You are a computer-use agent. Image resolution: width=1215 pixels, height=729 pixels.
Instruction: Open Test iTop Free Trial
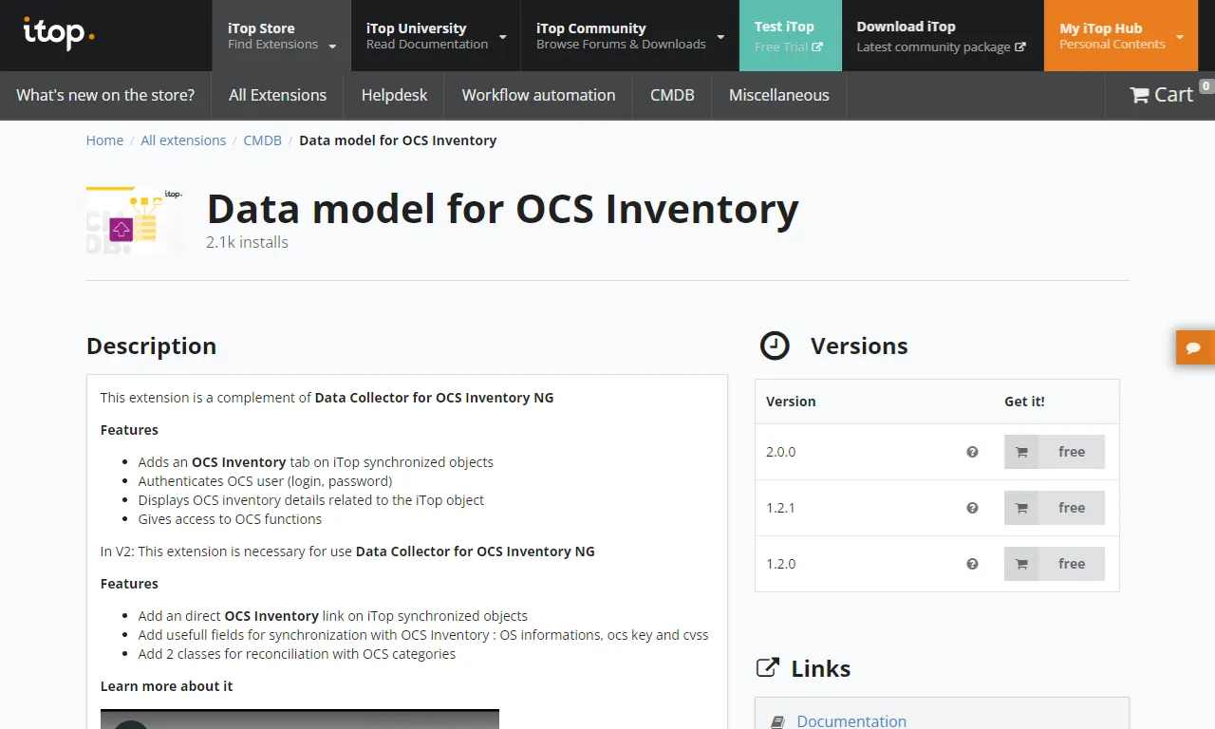click(790, 36)
